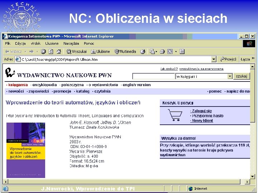Viewport: 258px width, 193px height.
Task: Click the last document icon in toolbar
Action: click(x=182, y=51)
